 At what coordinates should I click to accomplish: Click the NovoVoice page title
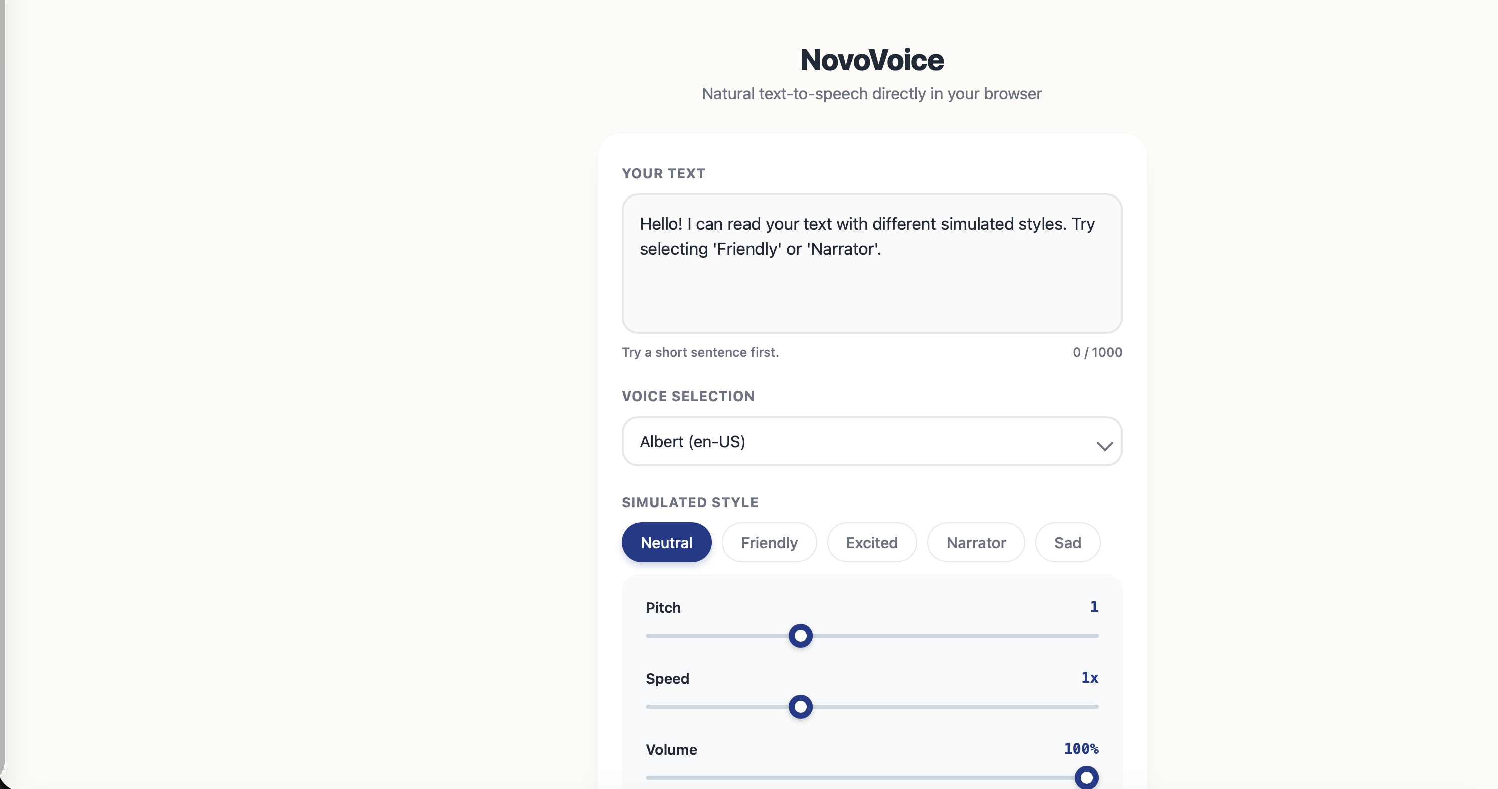pyautogui.click(x=871, y=59)
